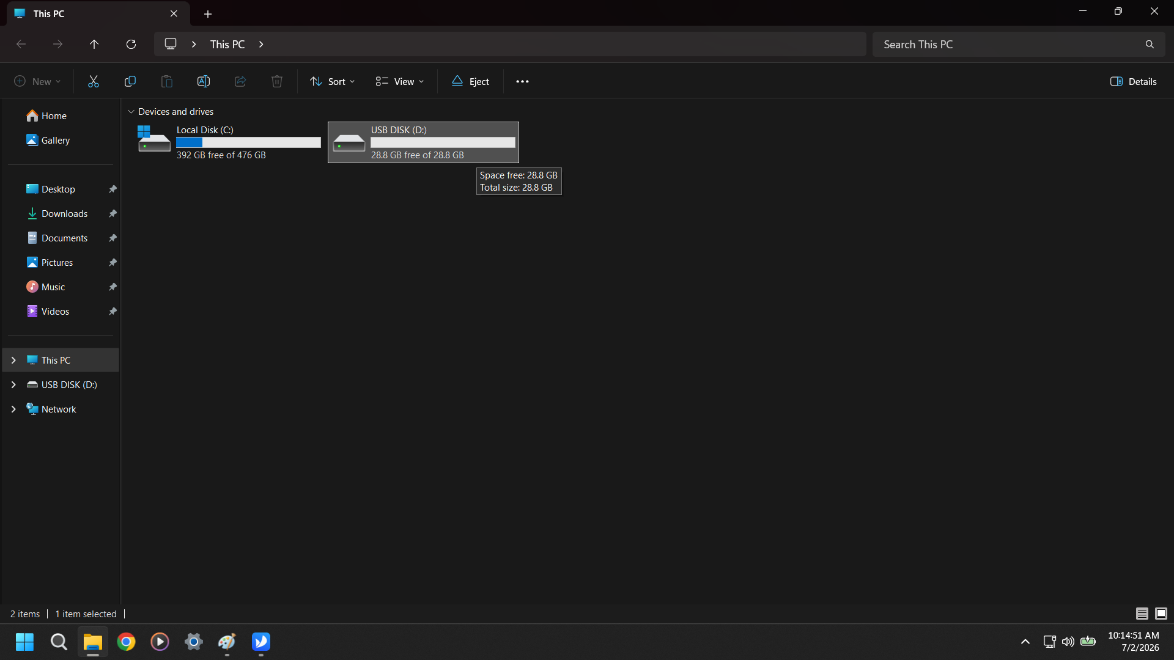This screenshot has height=660, width=1174.
Task: Open media player icon in taskbar
Action: tap(160, 642)
